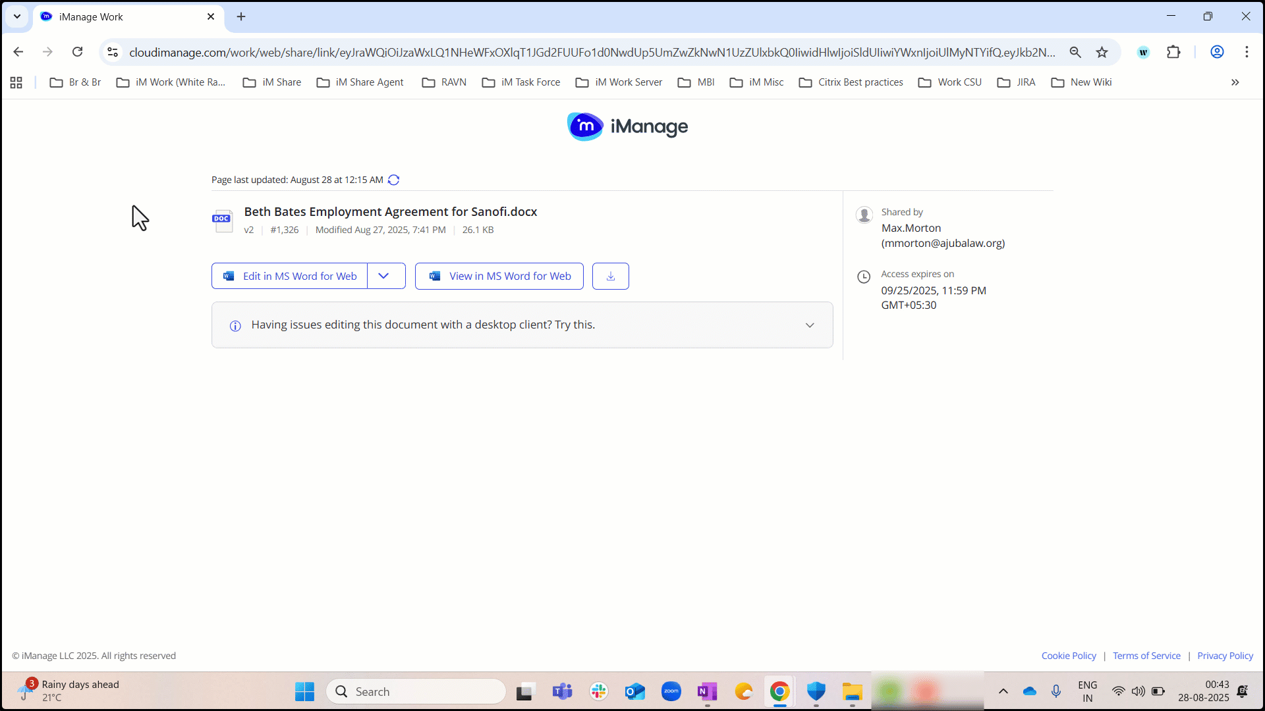
Task: Download the Beth Bates document
Action: pyautogui.click(x=610, y=276)
